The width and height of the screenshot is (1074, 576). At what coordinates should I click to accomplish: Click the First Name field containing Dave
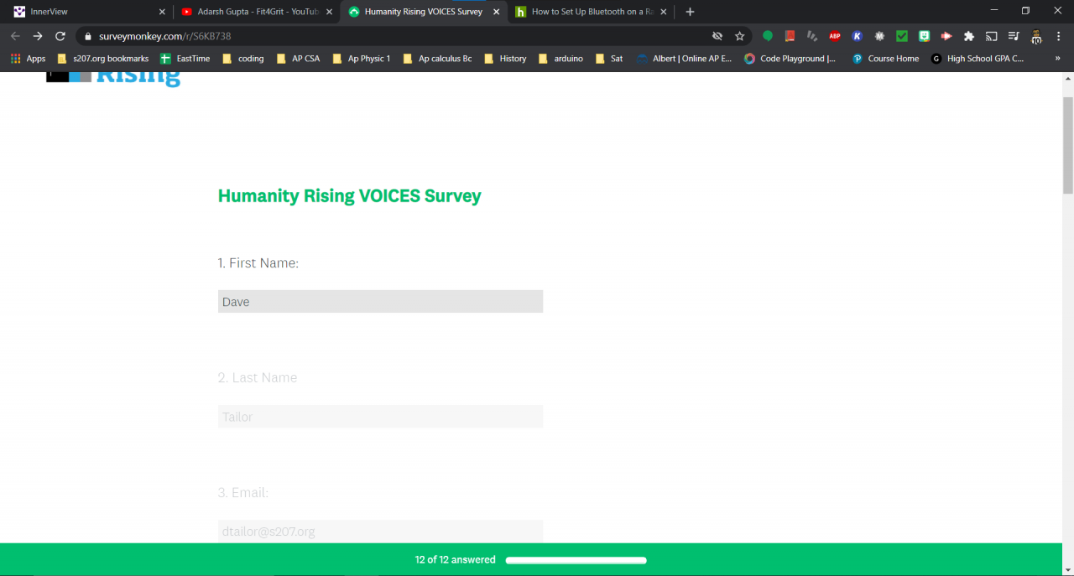click(x=380, y=302)
